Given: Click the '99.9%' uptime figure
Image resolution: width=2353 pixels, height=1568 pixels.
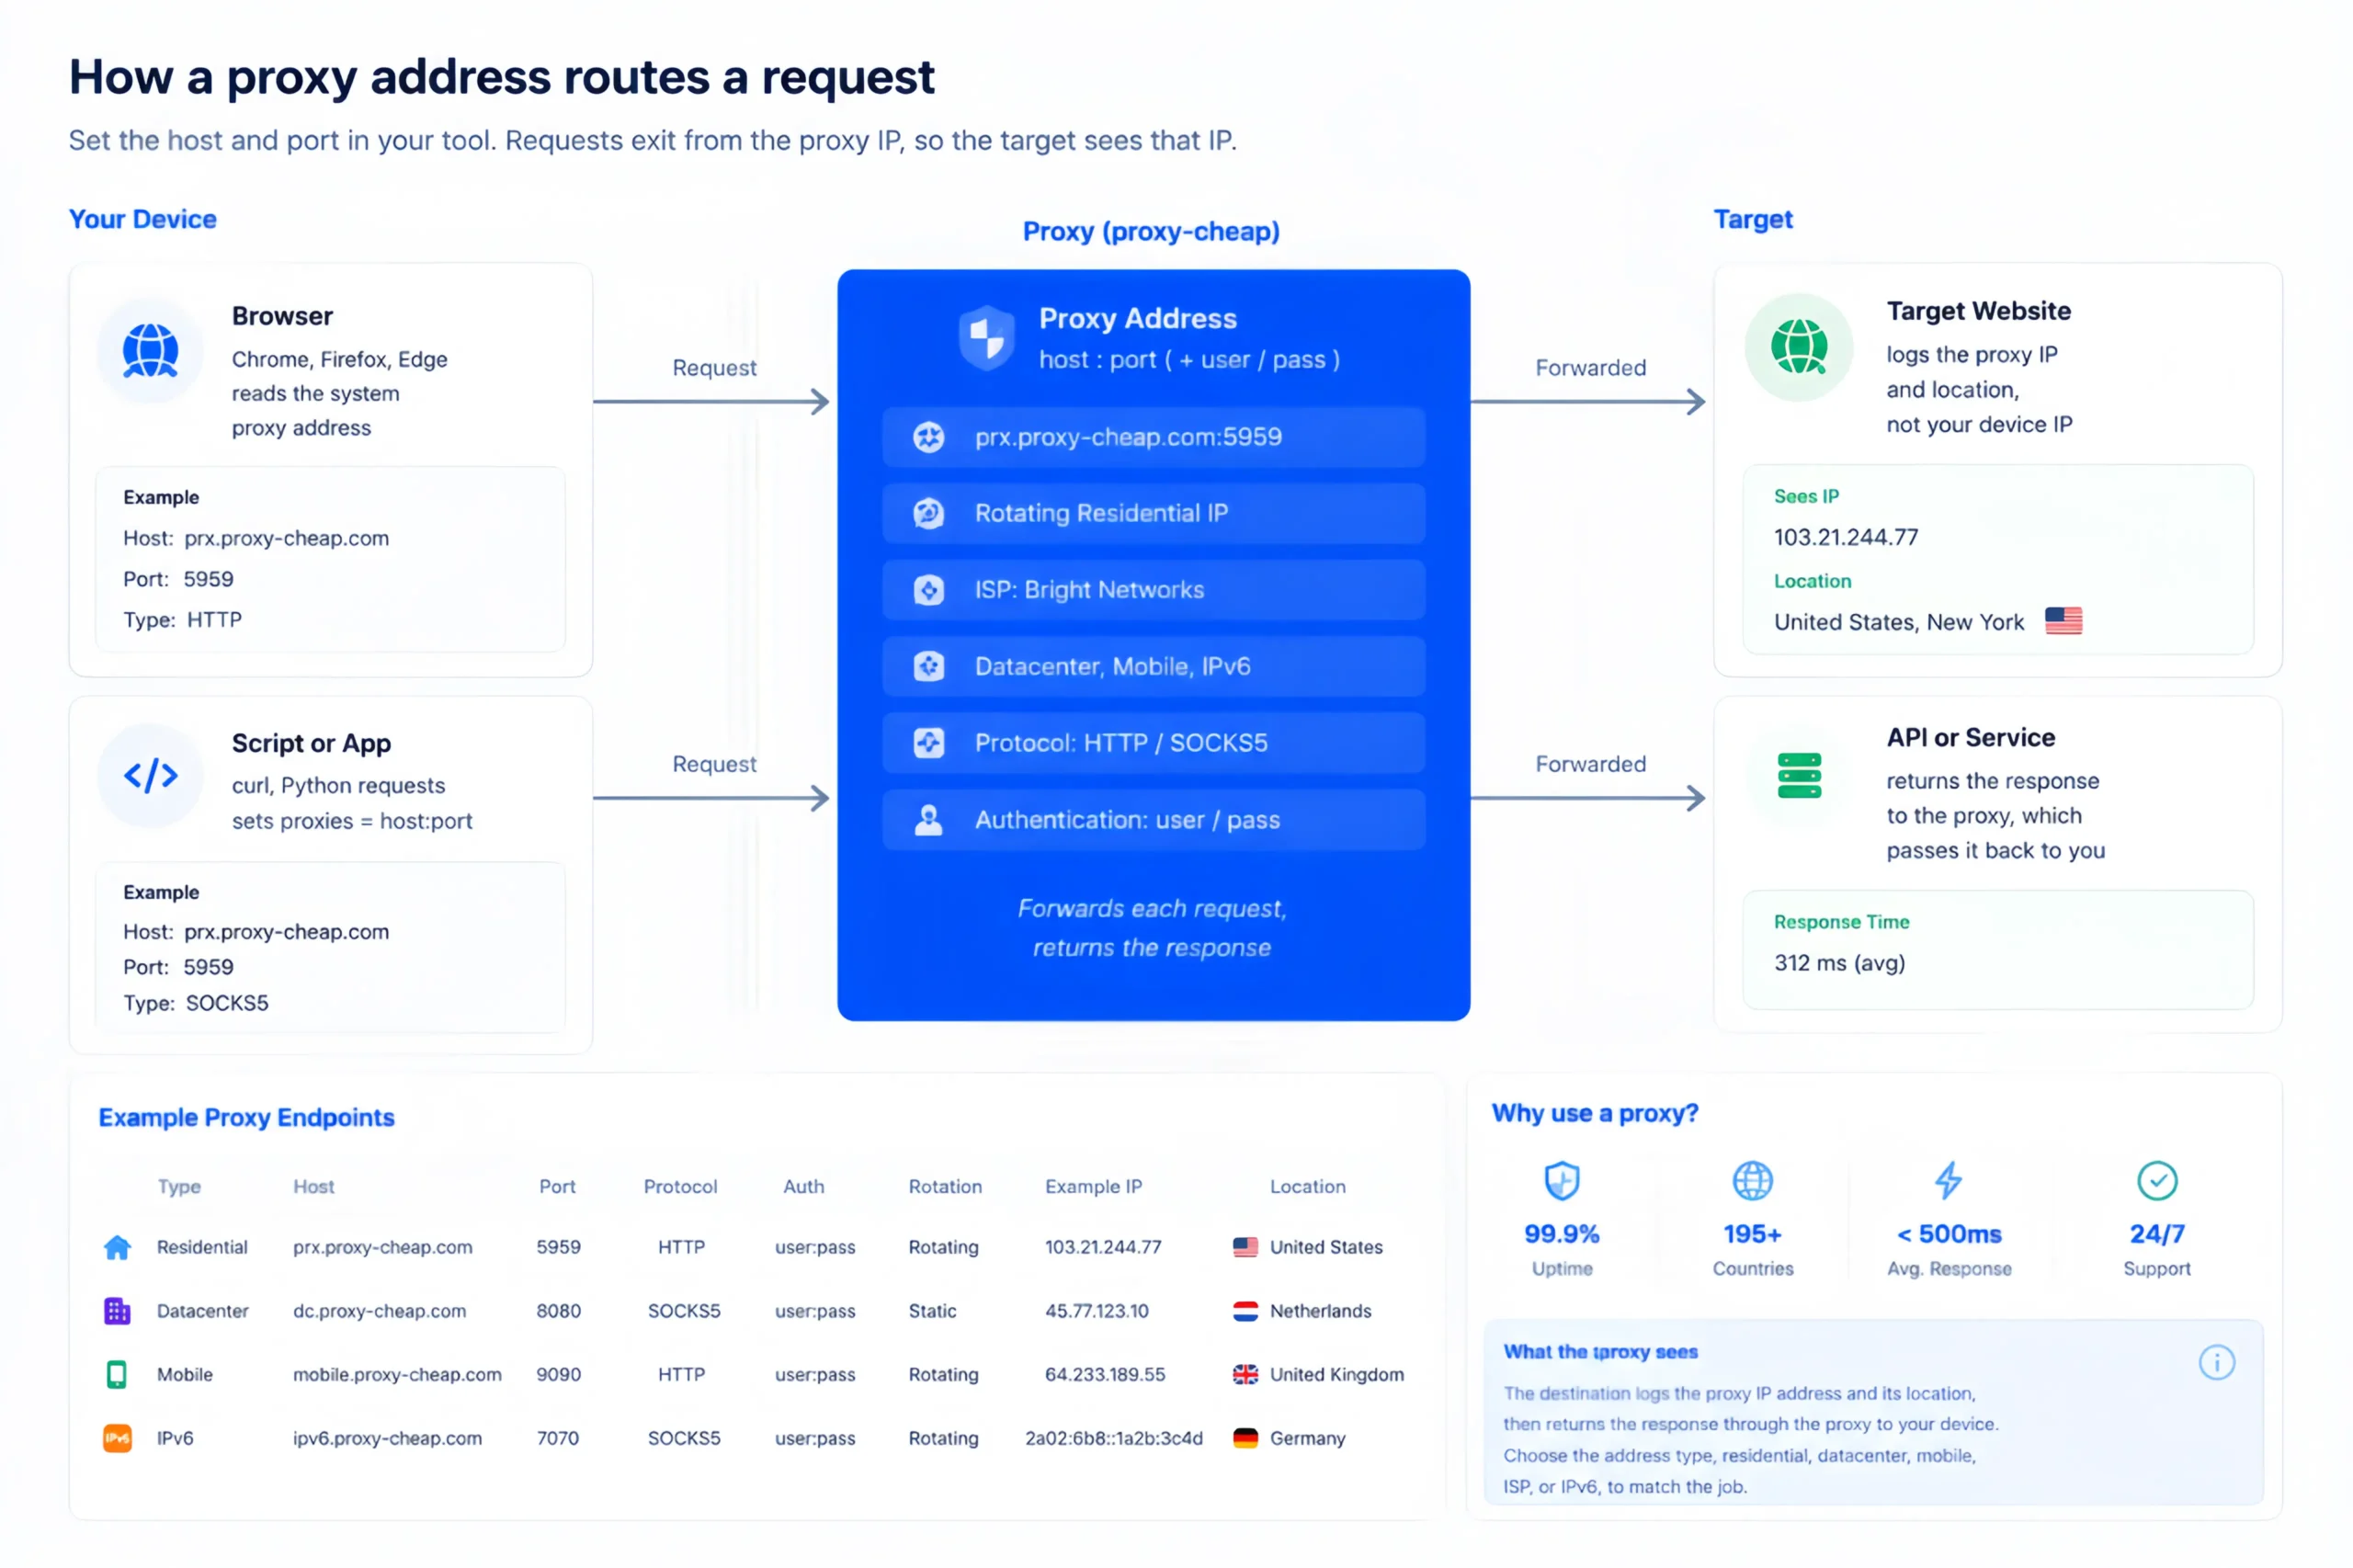Looking at the screenshot, I should pyautogui.click(x=1561, y=1235).
